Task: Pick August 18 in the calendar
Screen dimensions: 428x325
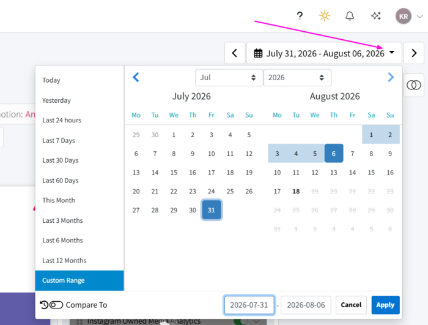Action: 296,191
